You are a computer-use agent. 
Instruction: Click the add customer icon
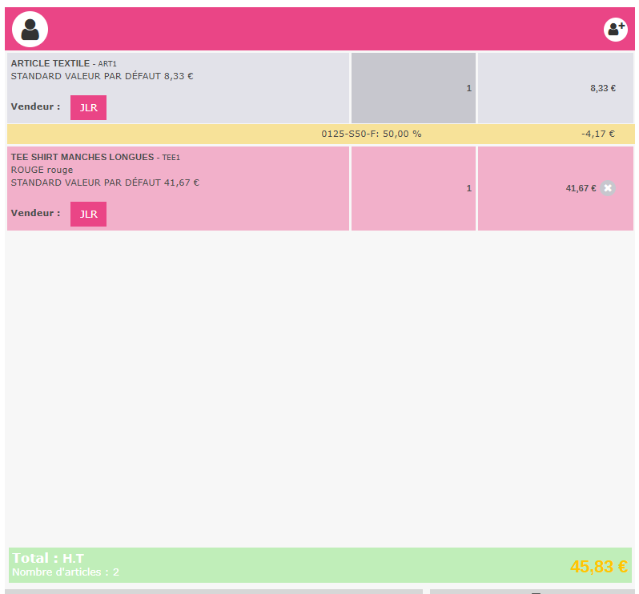click(615, 30)
